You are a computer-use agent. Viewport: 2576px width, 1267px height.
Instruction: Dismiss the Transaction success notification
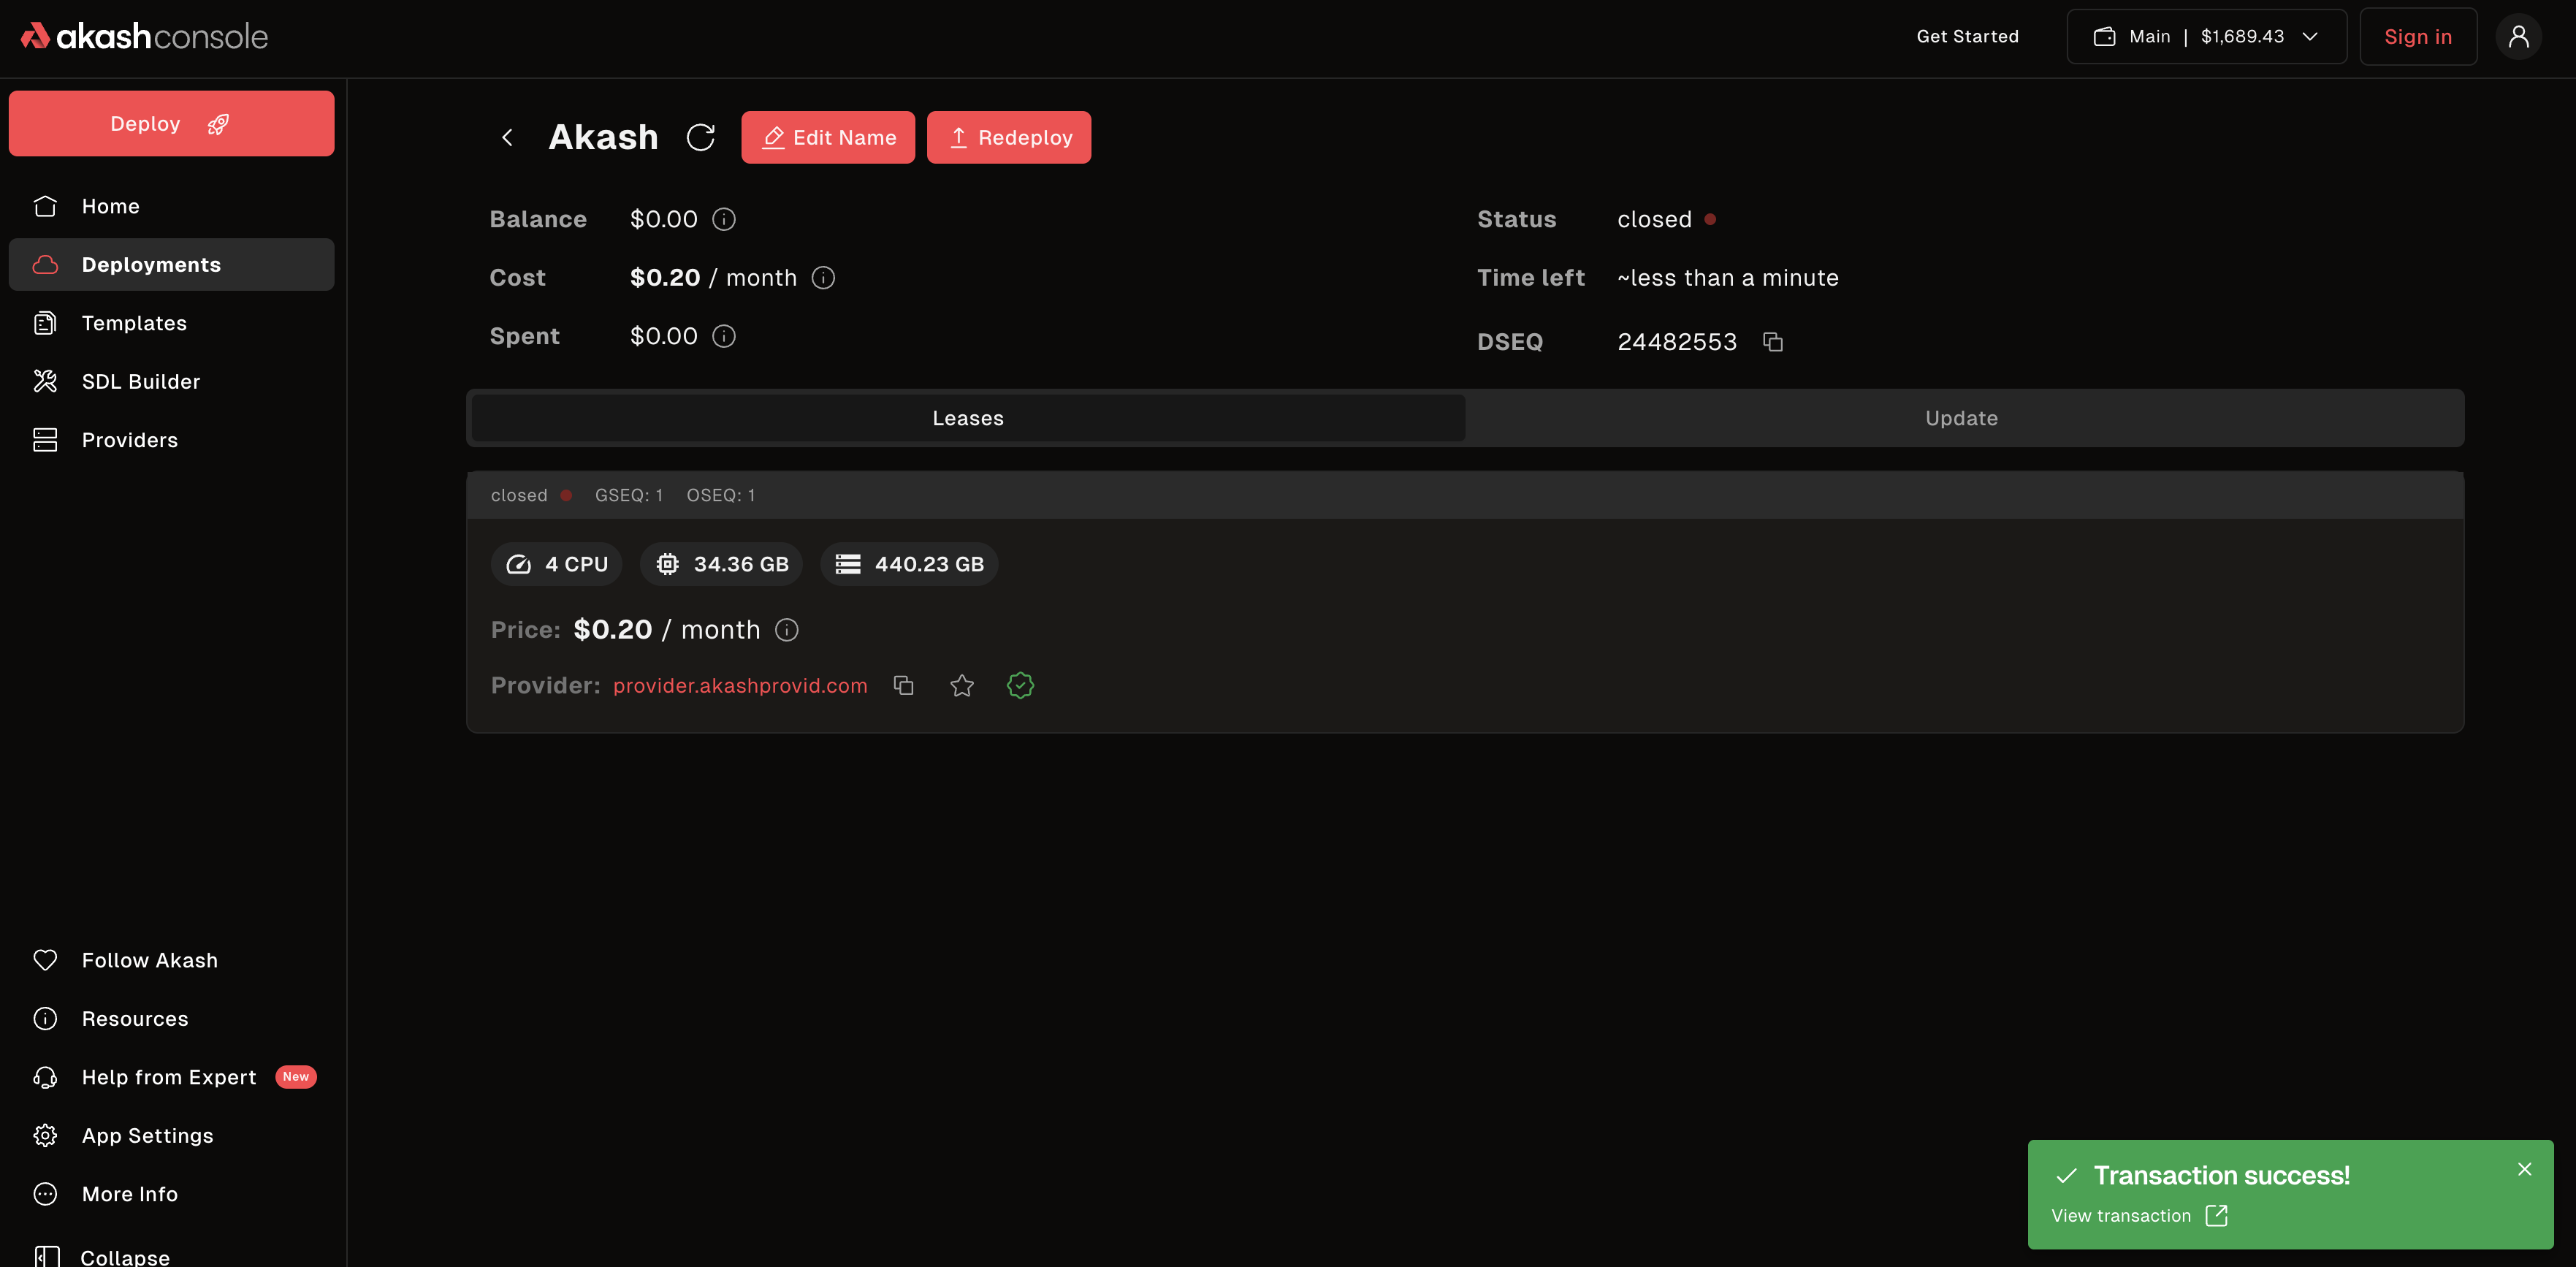2524,1169
